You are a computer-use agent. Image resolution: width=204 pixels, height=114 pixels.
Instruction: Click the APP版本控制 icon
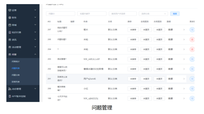(10, 96)
